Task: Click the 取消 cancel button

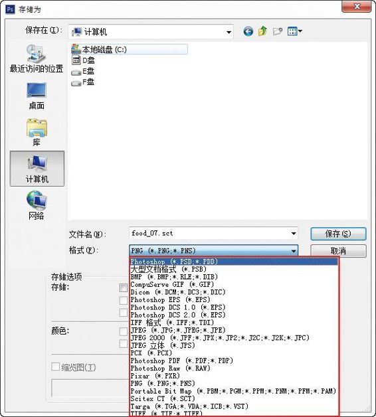Action: tap(338, 251)
